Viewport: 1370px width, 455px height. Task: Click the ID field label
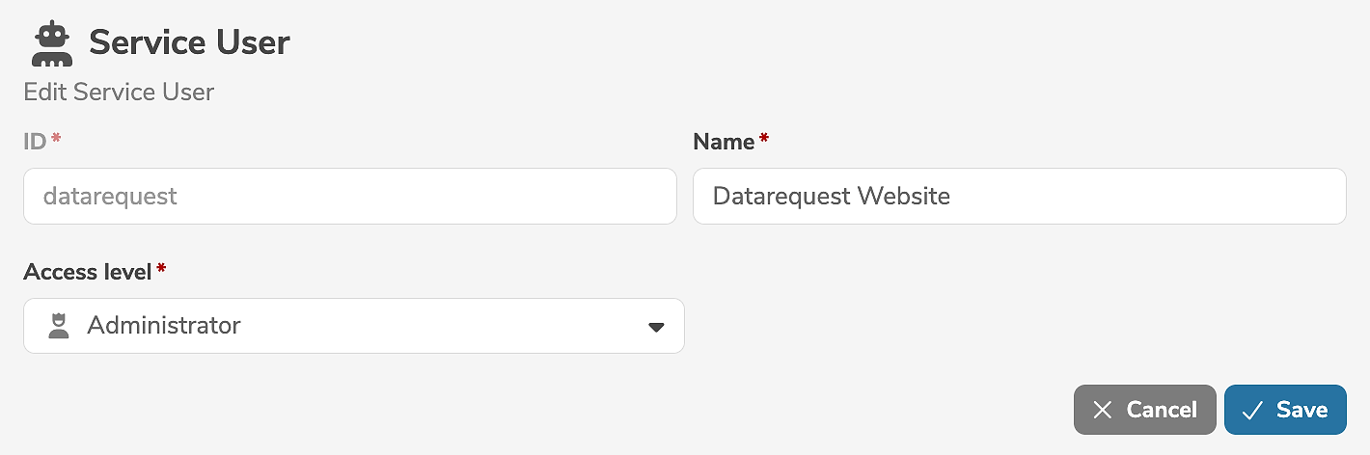(35, 142)
